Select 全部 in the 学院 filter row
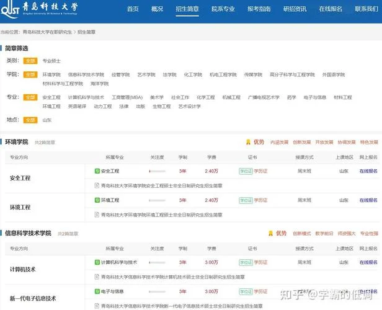 (30, 74)
